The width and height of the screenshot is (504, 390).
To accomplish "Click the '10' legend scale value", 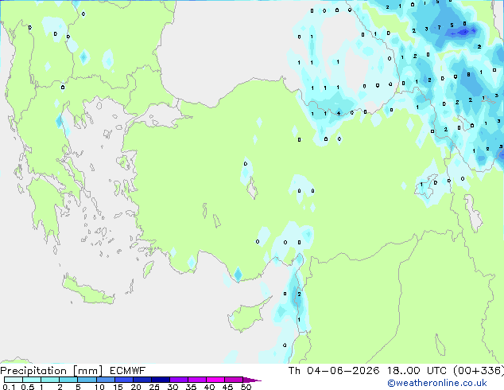I will 99,387.
